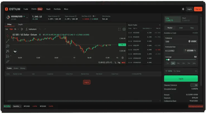Image resolution: width=206 pixels, height=114 pixels.
Task: Toggle auto scale on chart
Action: pos(123,63)
